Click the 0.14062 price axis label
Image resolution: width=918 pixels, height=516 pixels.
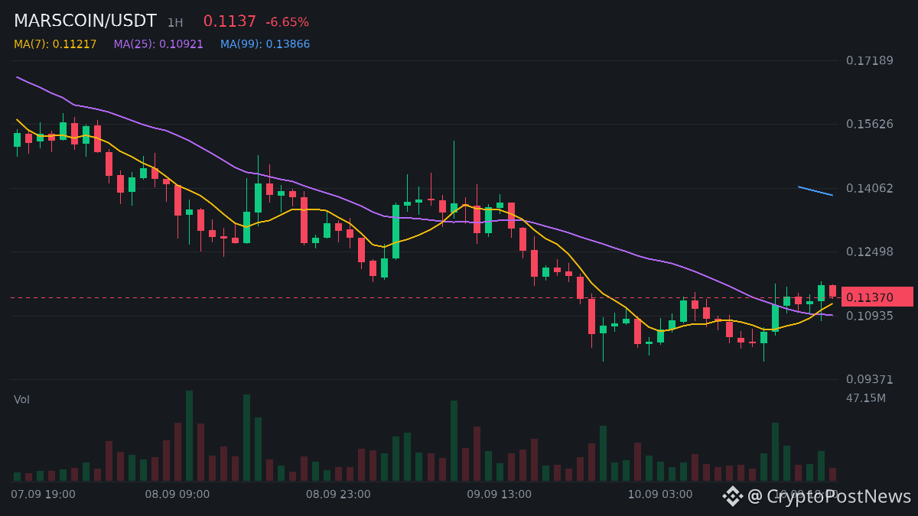870,188
